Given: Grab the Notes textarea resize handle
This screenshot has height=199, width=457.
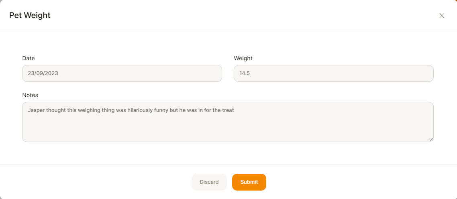Looking at the screenshot, I should pyautogui.click(x=431, y=140).
